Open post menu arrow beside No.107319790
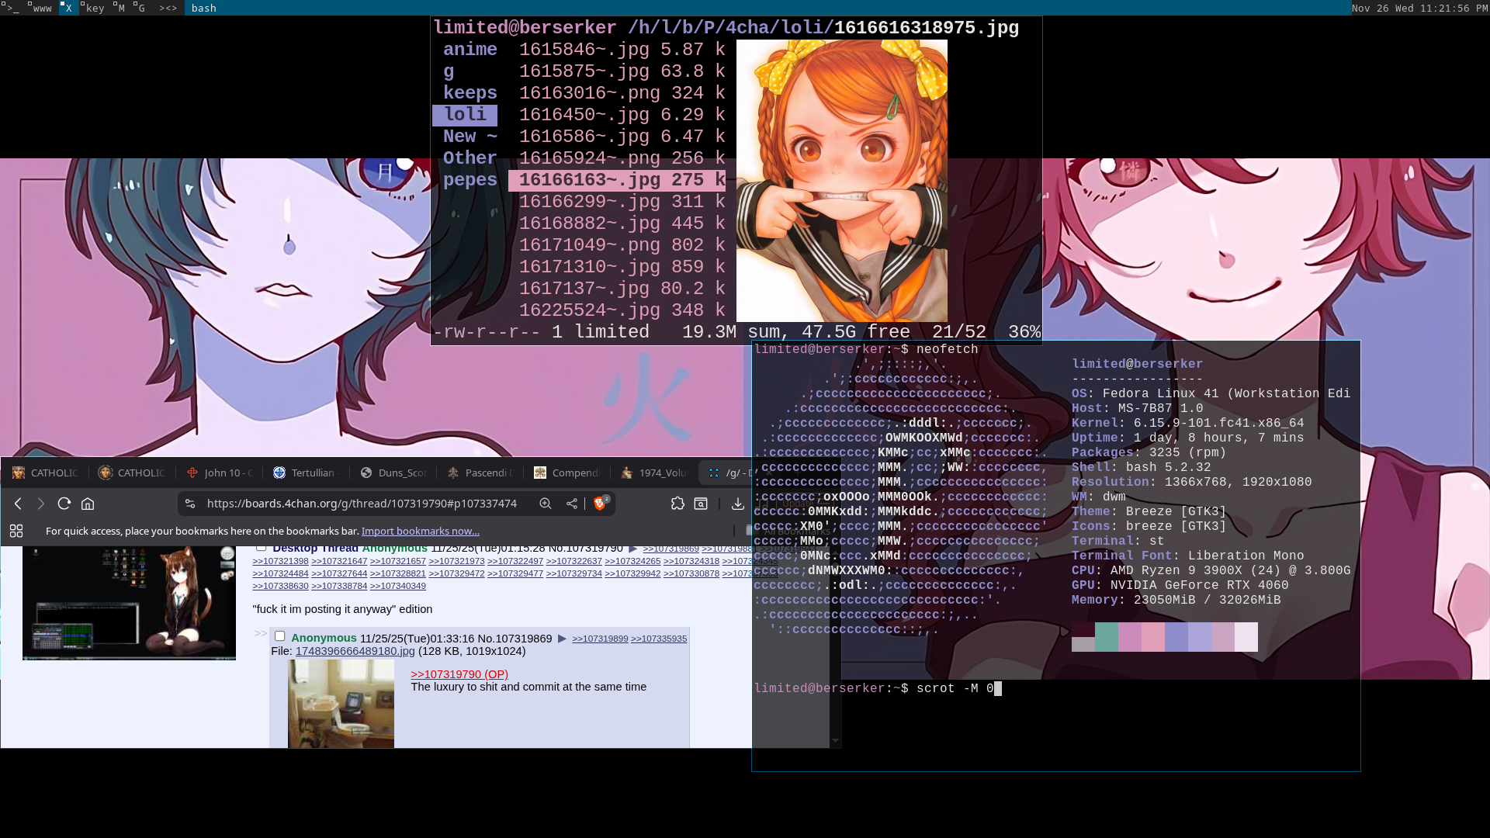This screenshot has height=838, width=1490. tap(632, 549)
